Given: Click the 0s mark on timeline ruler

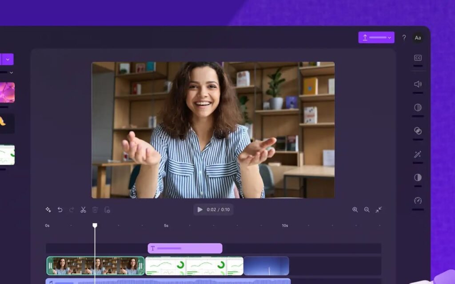Looking at the screenshot, I should (47, 225).
